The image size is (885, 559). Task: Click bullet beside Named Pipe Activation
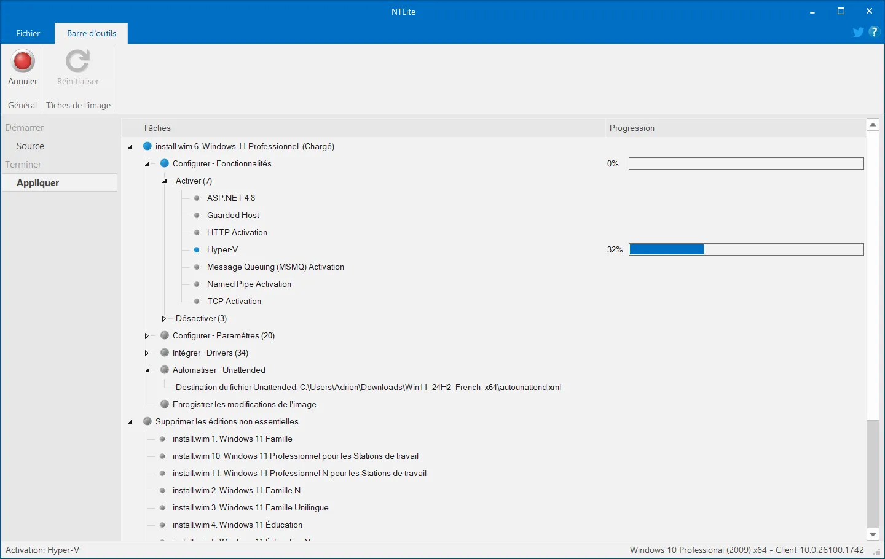197,284
